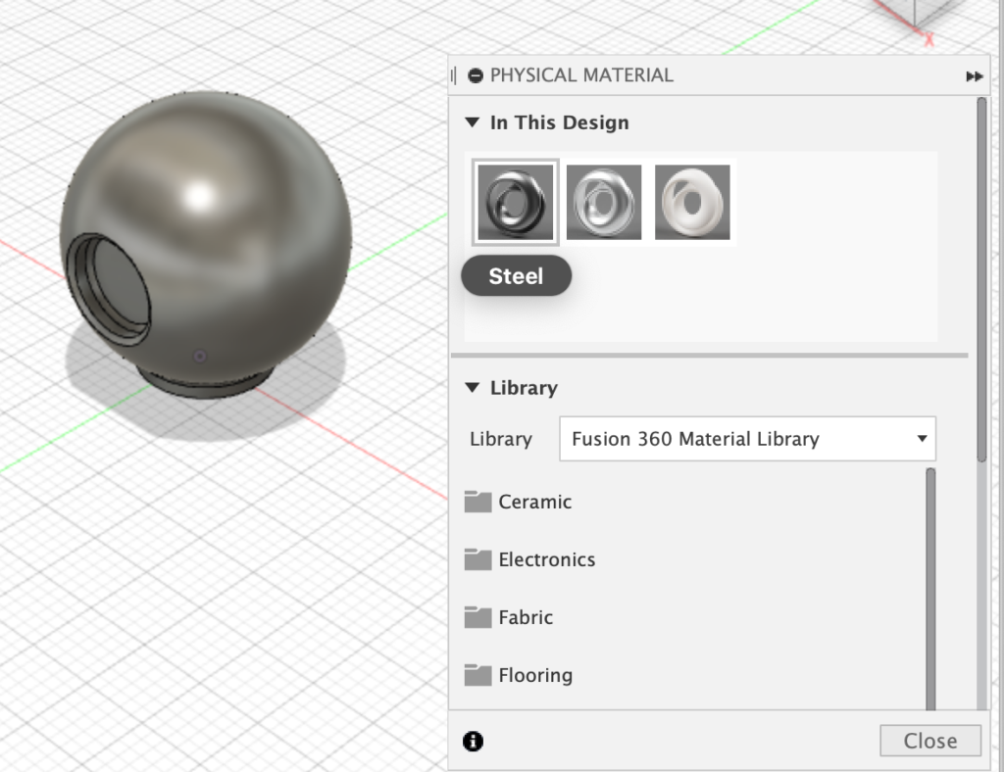Select the dark Steel material thumbnail

(516, 202)
